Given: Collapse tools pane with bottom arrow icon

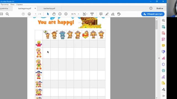Looking at the screenshot, I should point(164,96).
